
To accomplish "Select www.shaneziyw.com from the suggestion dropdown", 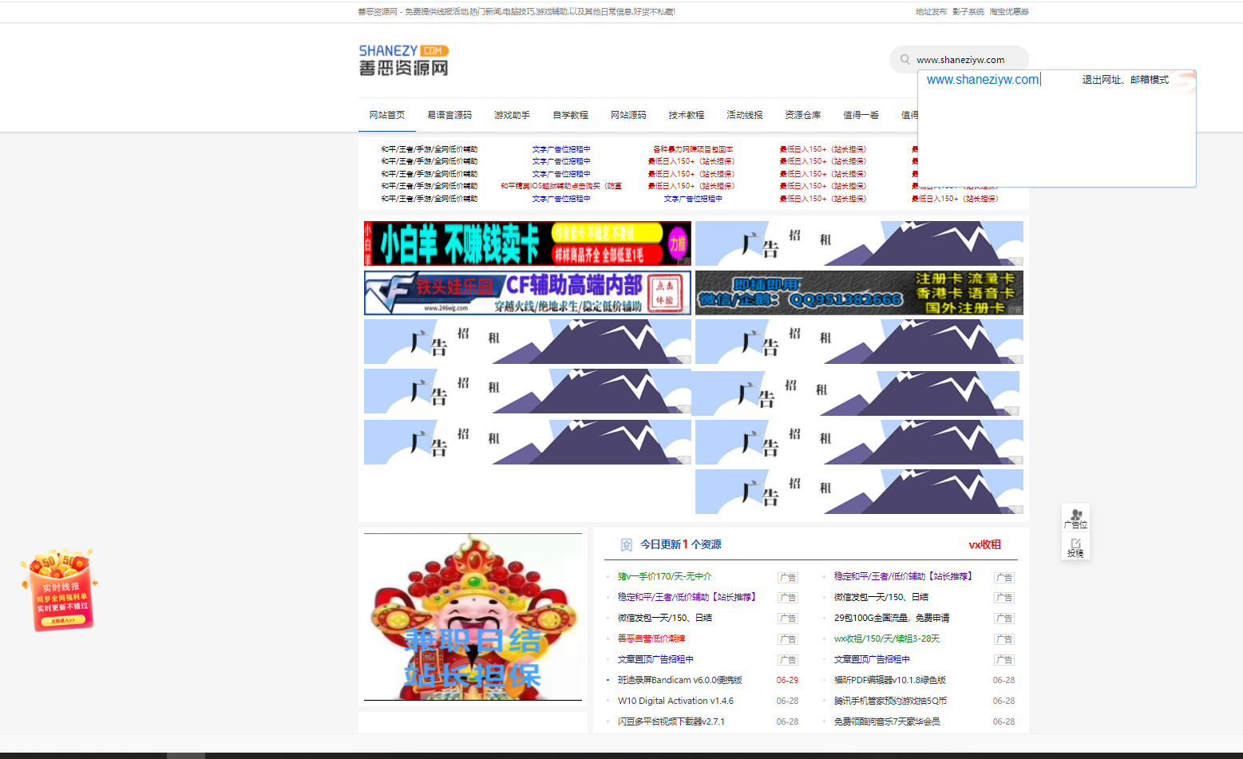I will click(x=980, y=79).
